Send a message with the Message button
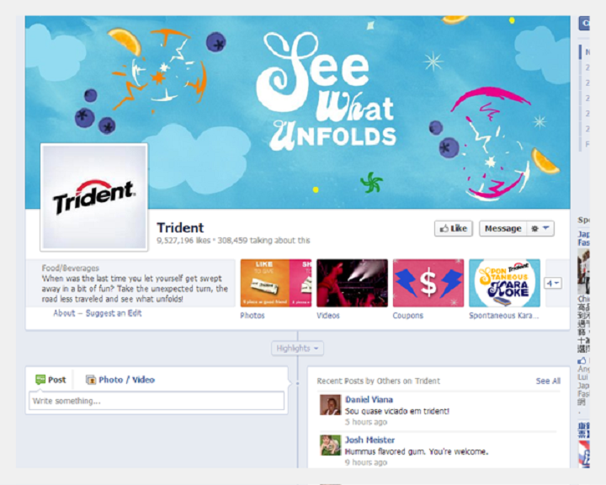The height and width of the screenshot is (485, 606). pyautogui.click(x=502, y=228)
